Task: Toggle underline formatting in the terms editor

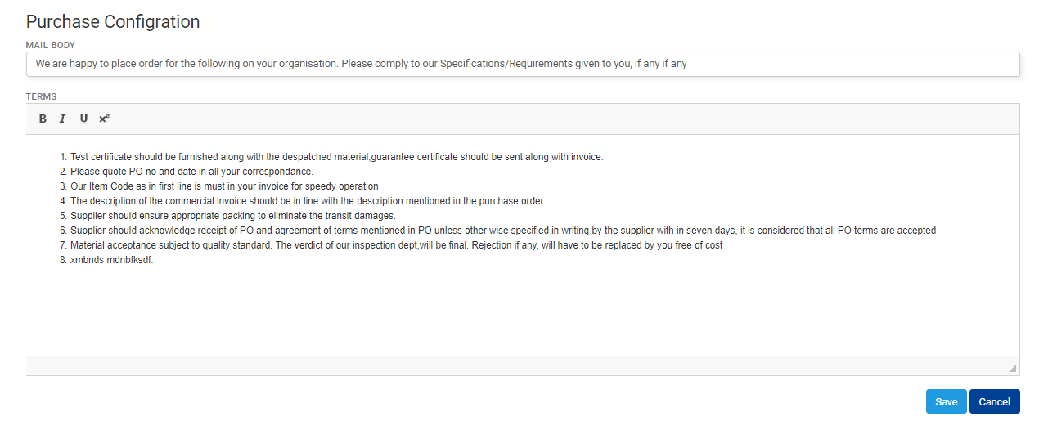Action: pos(83,119)
